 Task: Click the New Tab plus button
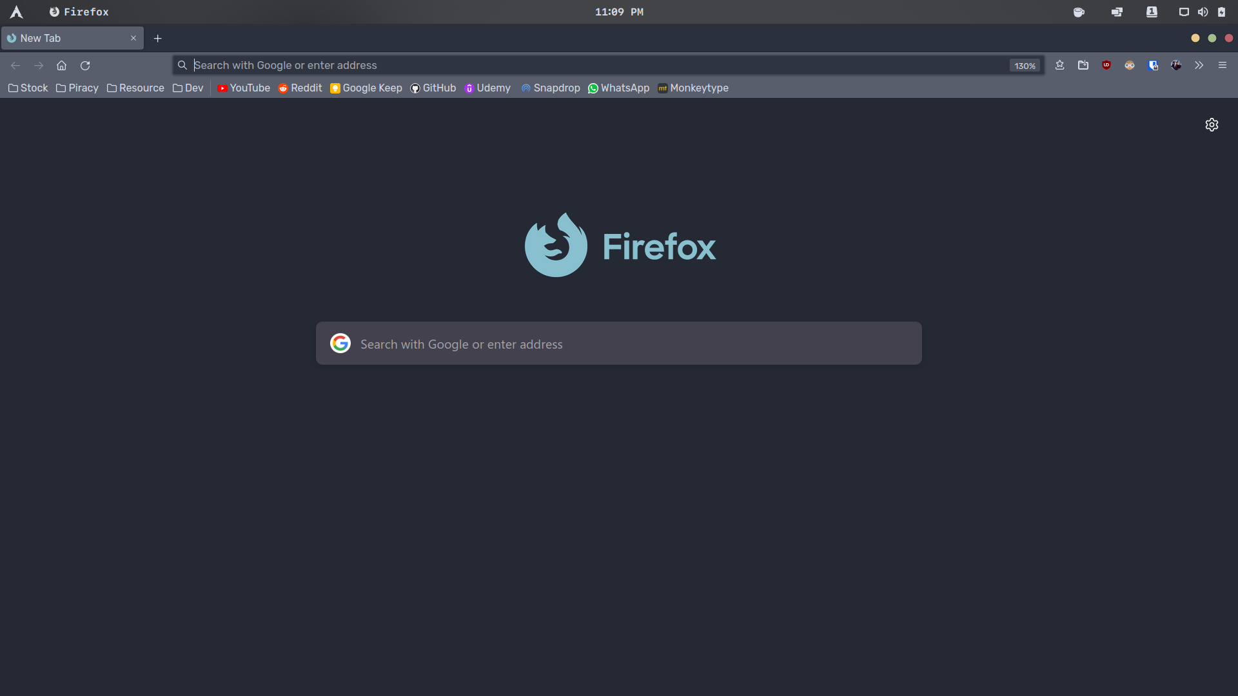[157, 37]
